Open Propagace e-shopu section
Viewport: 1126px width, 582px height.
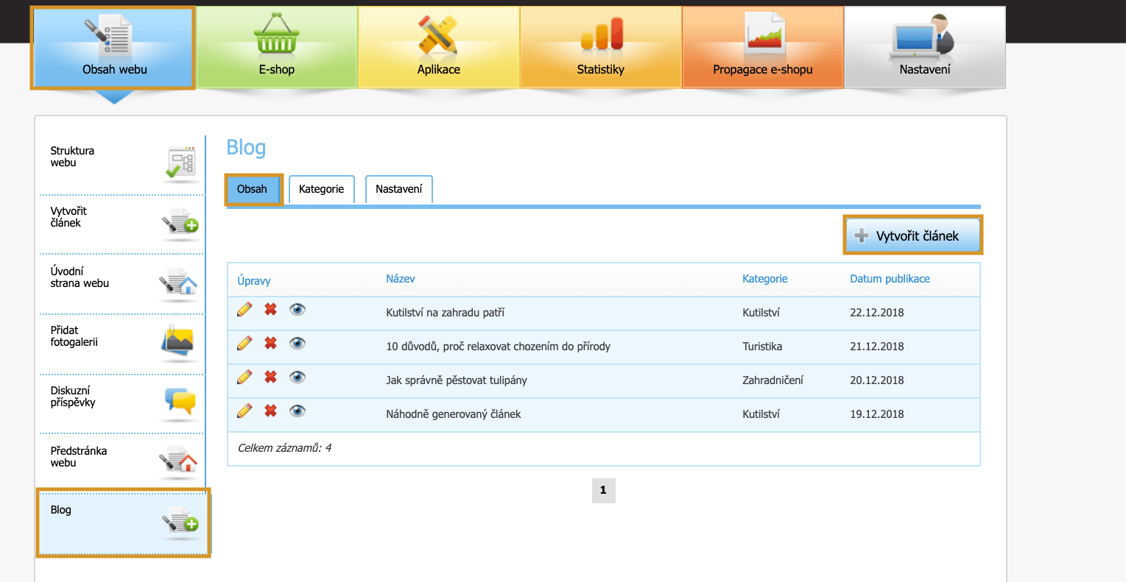(763, 48)
